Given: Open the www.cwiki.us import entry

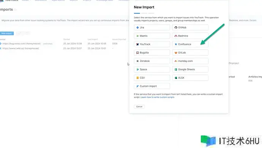Looking at the screenshot, I should (21, 49).
